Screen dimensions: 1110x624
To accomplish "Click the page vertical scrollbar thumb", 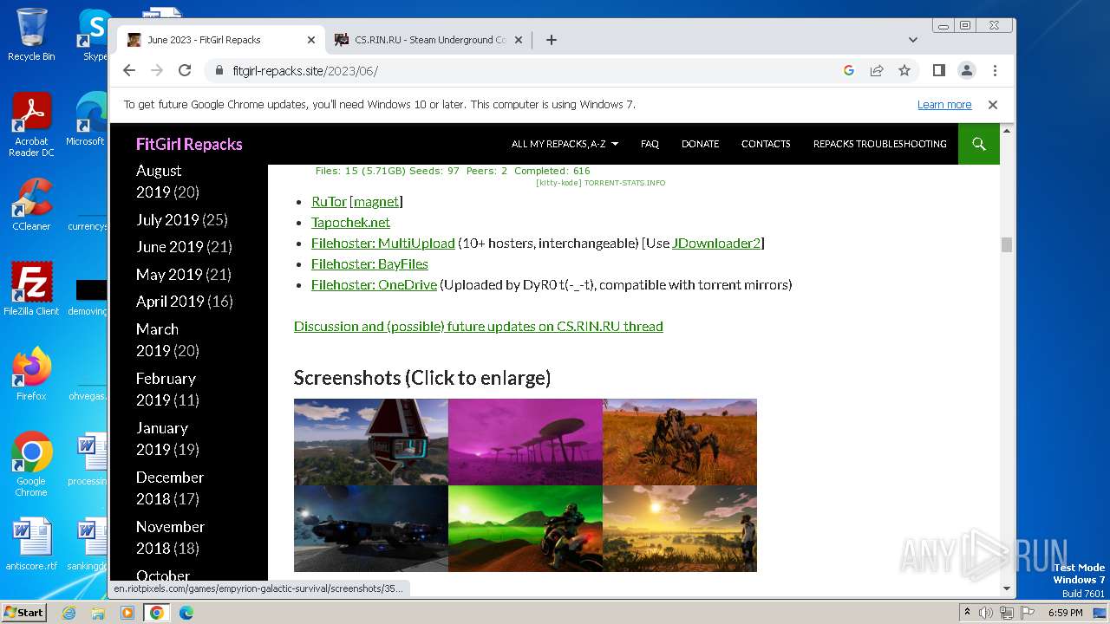I will point(1007,245).
